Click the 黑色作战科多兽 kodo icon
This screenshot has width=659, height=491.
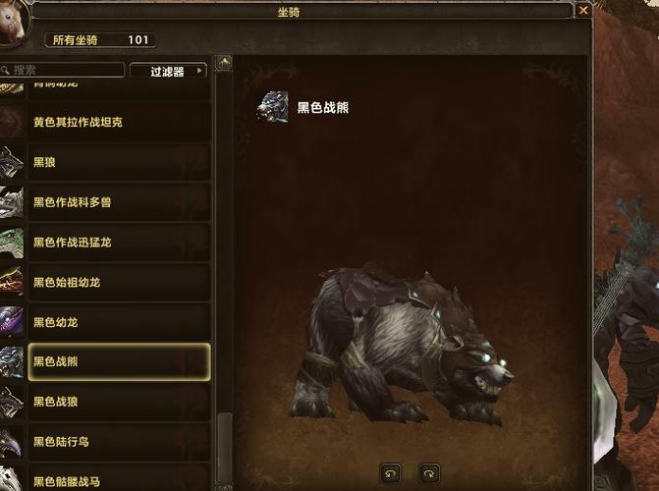pyautogui.click(x=12, y=202)
